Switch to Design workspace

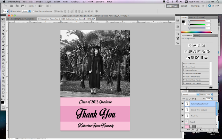[x=184, y=6]
